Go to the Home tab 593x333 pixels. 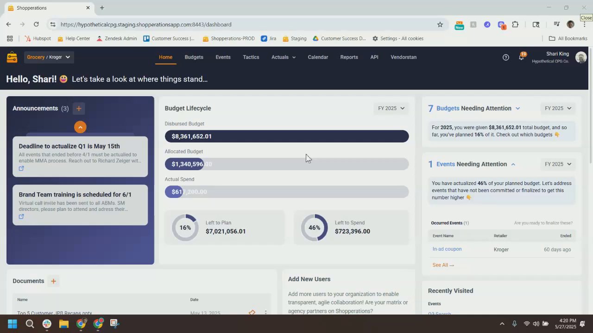tap(165, 57)
